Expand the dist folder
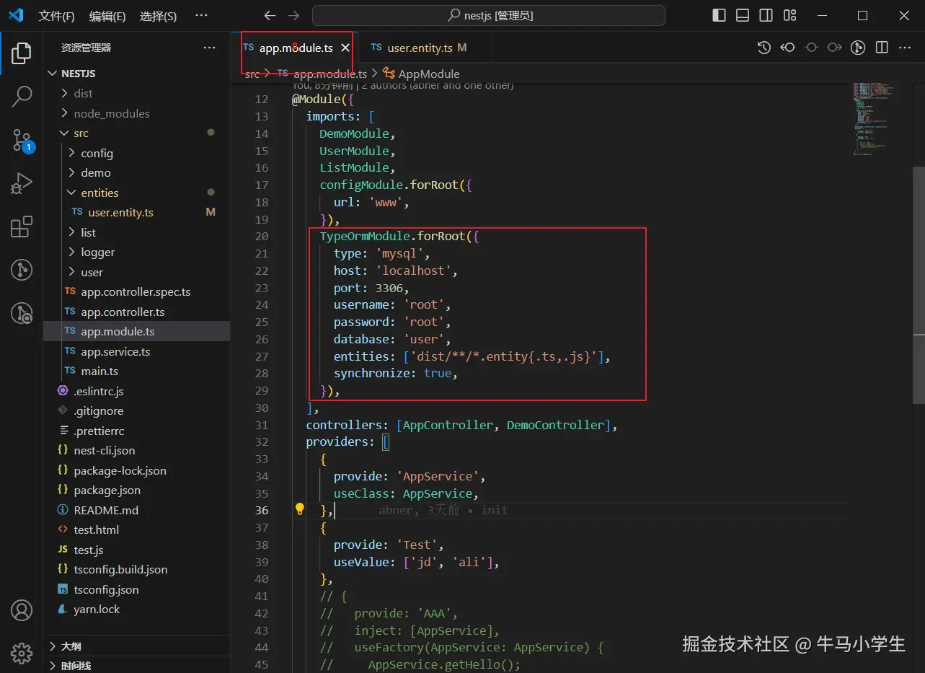This screenshot has width=925, height=673. click(82, 93)
